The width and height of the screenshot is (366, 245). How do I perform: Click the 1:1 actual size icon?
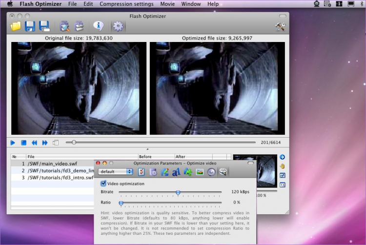[282, 184]
